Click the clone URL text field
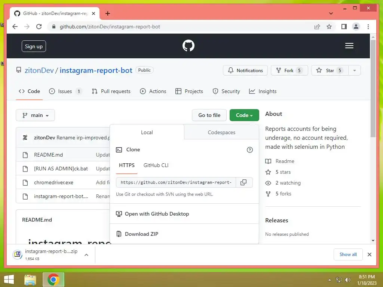Viewport: 383px width, 287px height. pyautogui.click(x=176, y=182)
